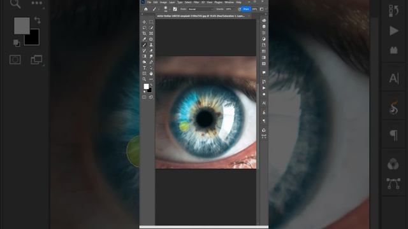The image size is (408, 229).
Task: Open the Help menu
Action: tap(238, 3)
